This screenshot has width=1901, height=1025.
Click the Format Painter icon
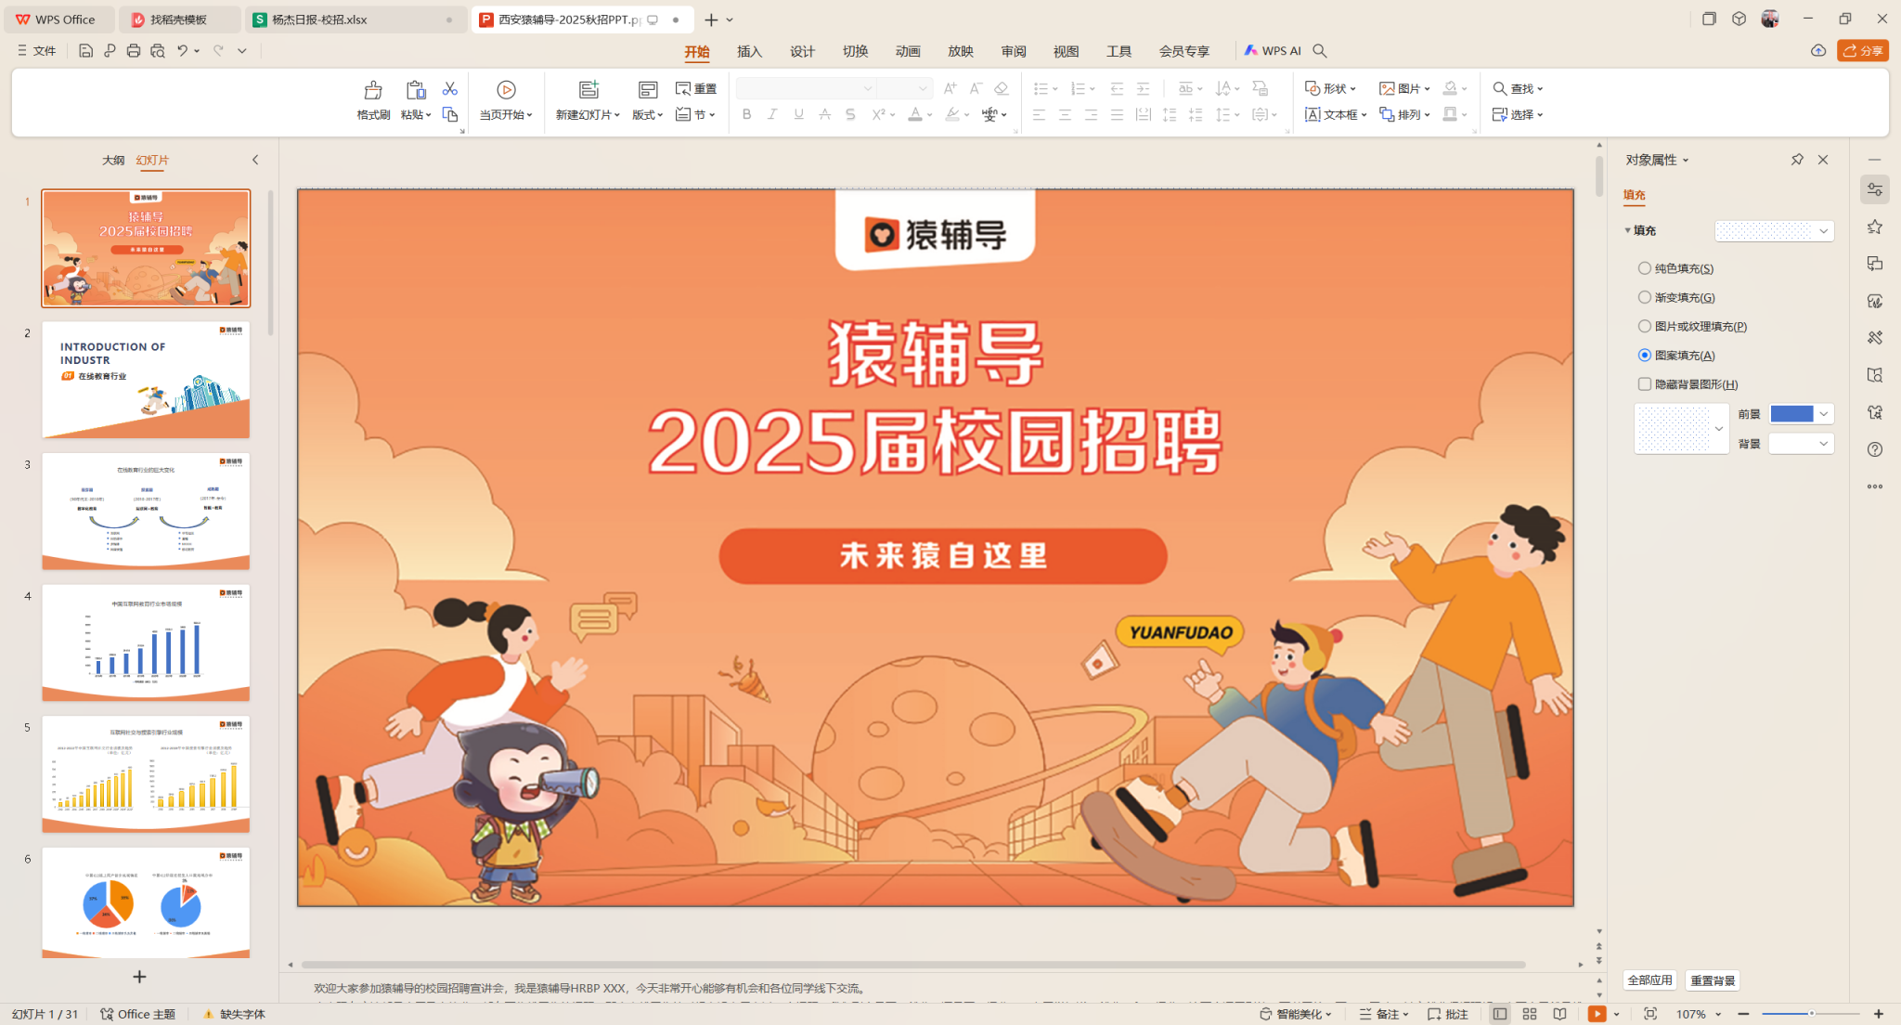point(372,90)
